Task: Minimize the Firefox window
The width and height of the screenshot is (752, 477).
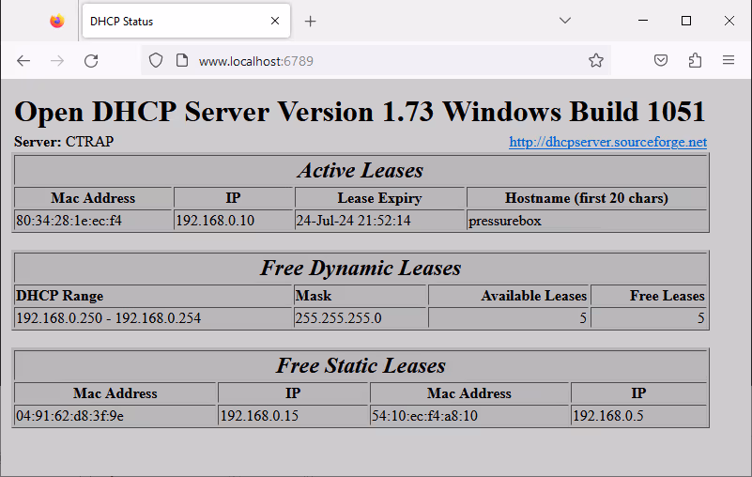Action: coord(643,21)
